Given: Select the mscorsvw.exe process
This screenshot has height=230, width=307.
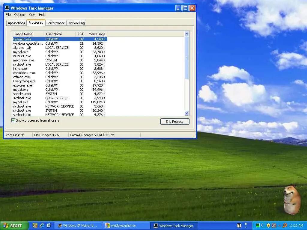Looking at the screenshot, I should pyautogui.click(x=60, y=60).
